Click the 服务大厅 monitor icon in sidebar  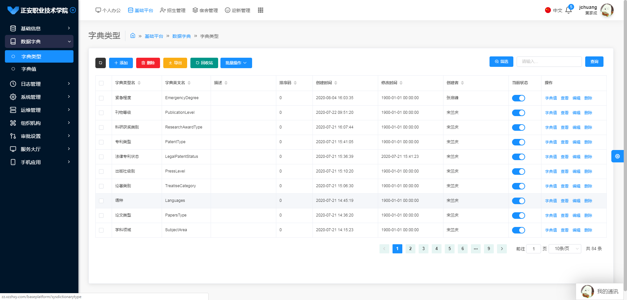pyautogui.click(x=13, y=149)
